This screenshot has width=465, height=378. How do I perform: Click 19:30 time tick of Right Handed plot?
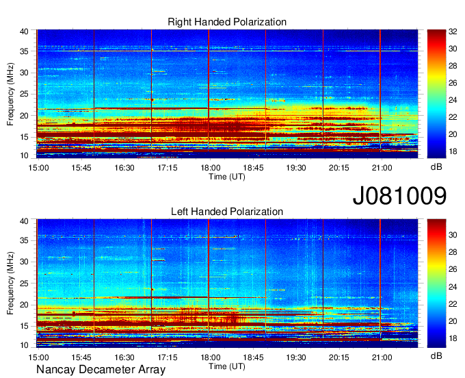pyautogui.click(x=296, y=168)
